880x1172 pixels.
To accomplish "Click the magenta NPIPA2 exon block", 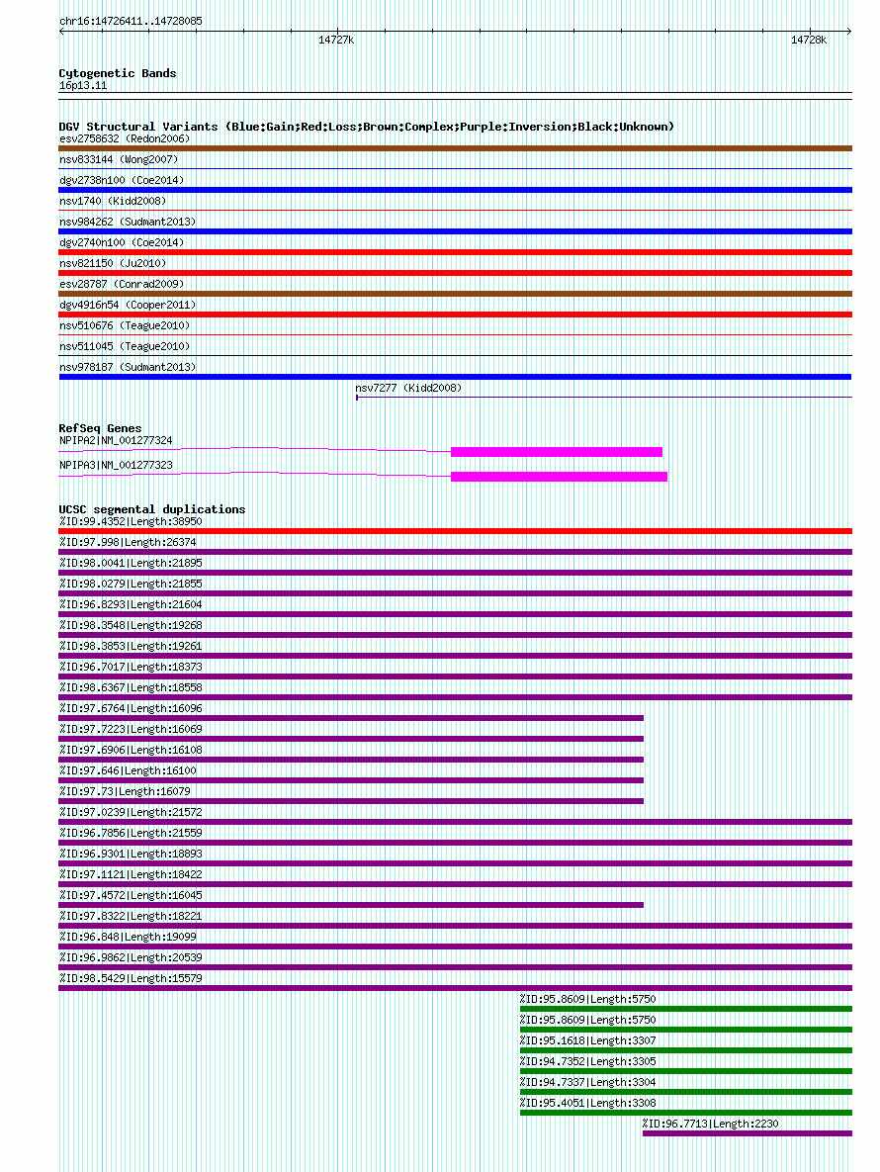I will [x=557, y=452].
